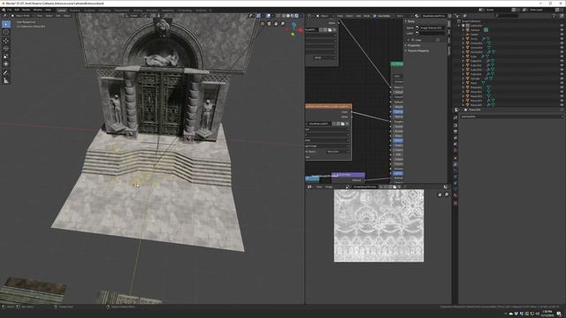Viewport: 566px width, 318px height.
Task: Expand the Cylinder item in outliner
Action: (x=463, y=79)
